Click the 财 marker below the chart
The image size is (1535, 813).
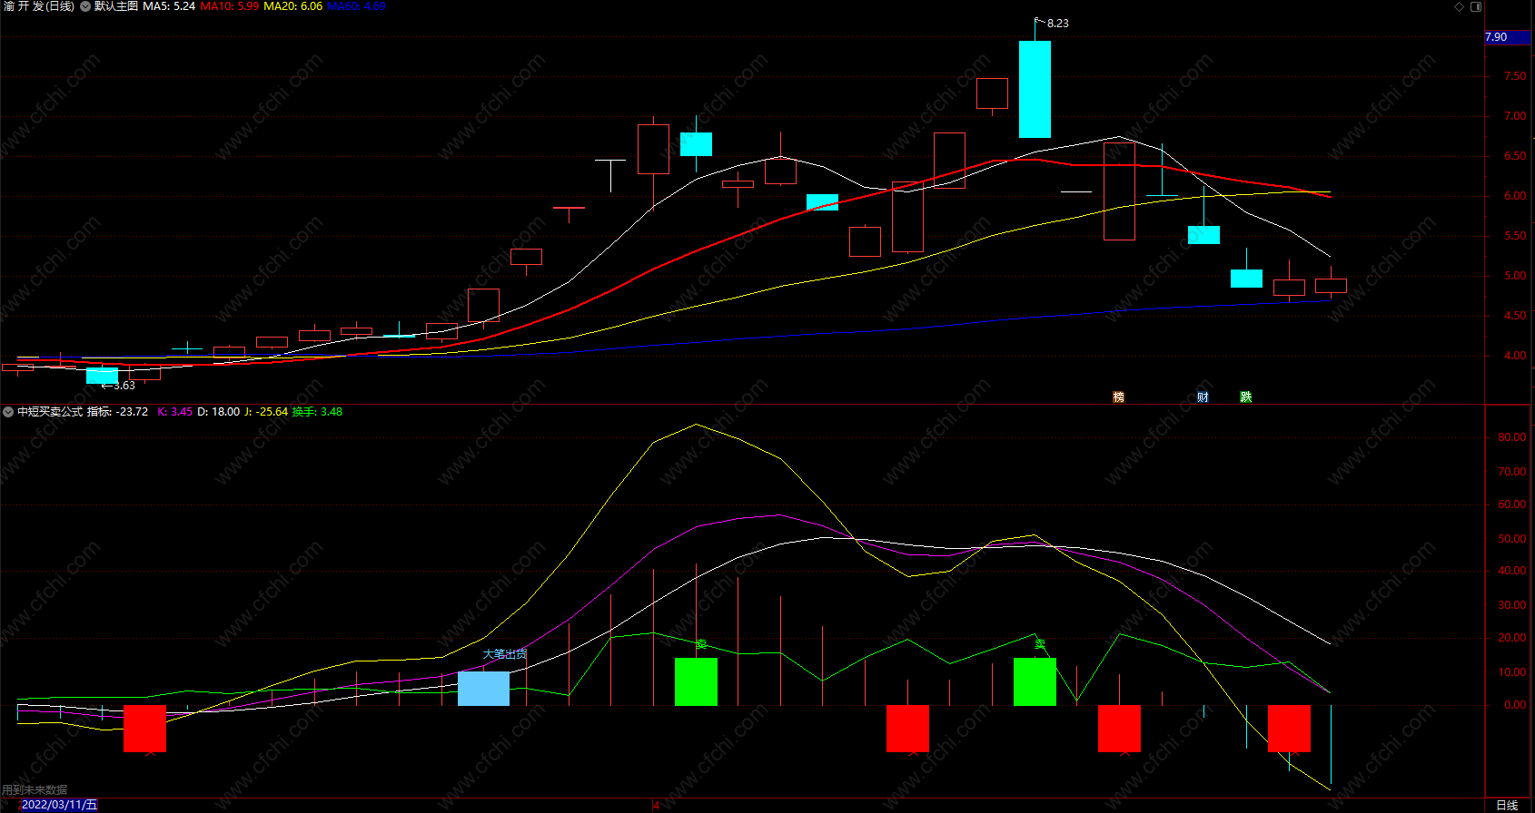(x=1203, y=397)
